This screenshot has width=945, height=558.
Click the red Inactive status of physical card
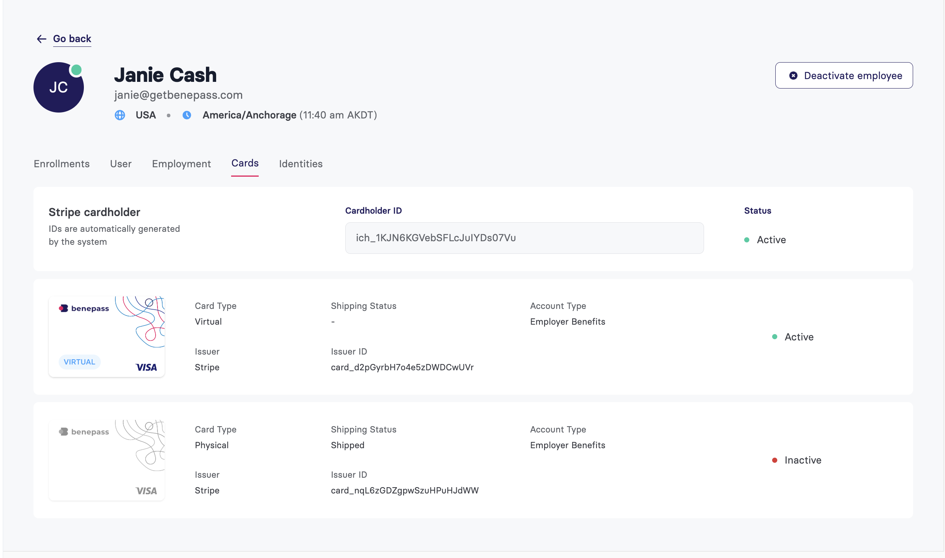pos(797,460)
